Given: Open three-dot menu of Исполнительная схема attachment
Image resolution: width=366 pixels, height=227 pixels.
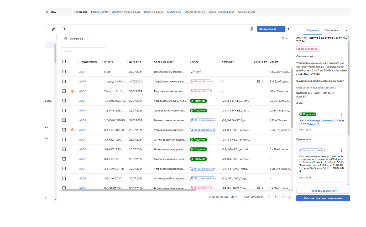Looking at the screenshot, I should [x=342, y=150].
